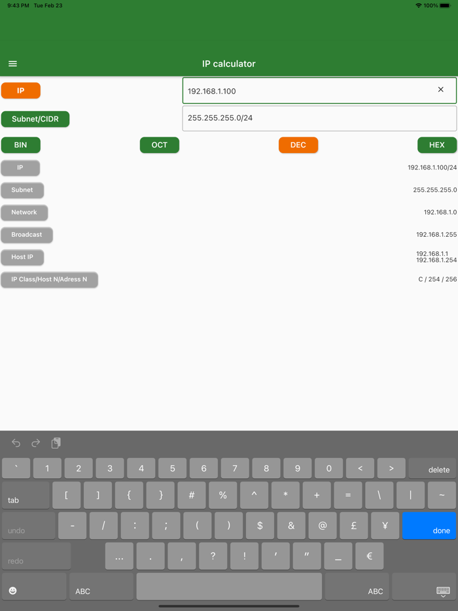Tap the slash key
The height and width of the screenshot is (611, 458).
[x=103, y=526]
